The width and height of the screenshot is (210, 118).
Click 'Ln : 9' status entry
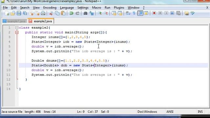81,112
